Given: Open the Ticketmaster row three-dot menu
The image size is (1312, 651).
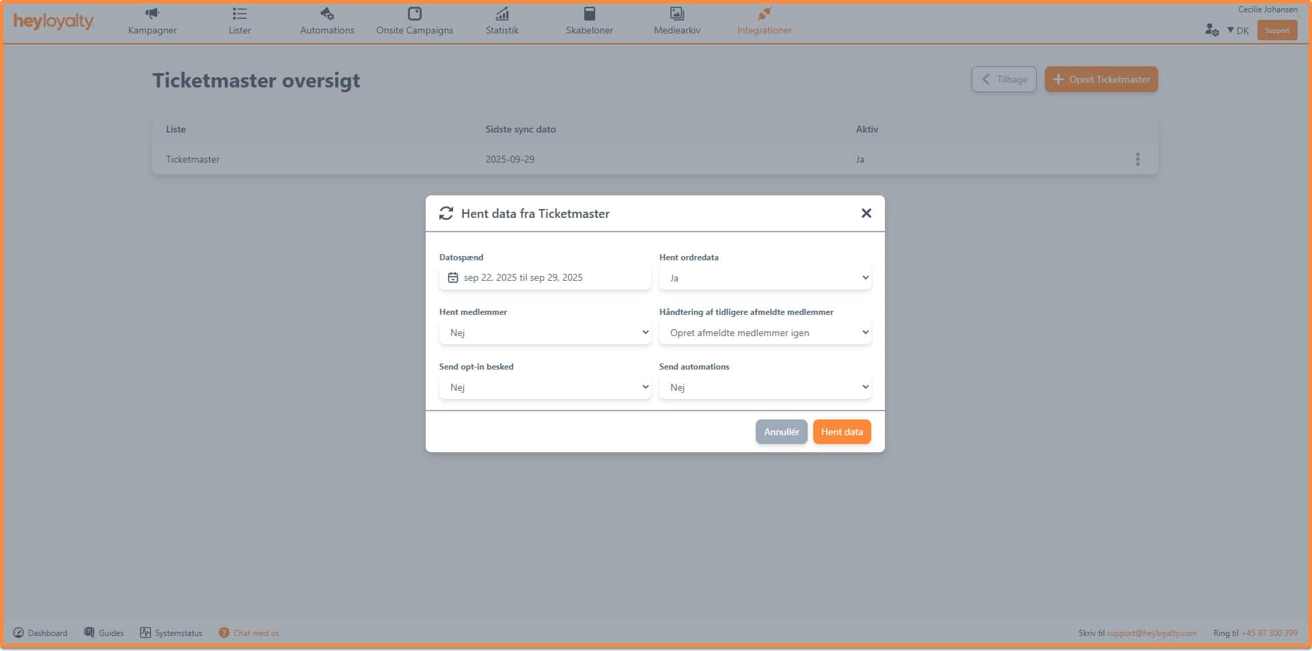Looking at the screenshot, I should (1137, 159).
